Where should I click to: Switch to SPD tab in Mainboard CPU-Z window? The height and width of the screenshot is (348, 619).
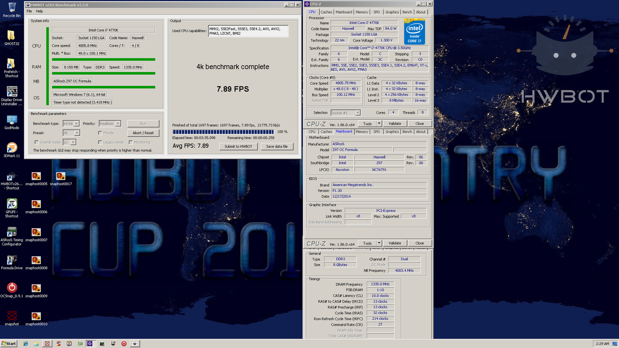pos(377,132)
